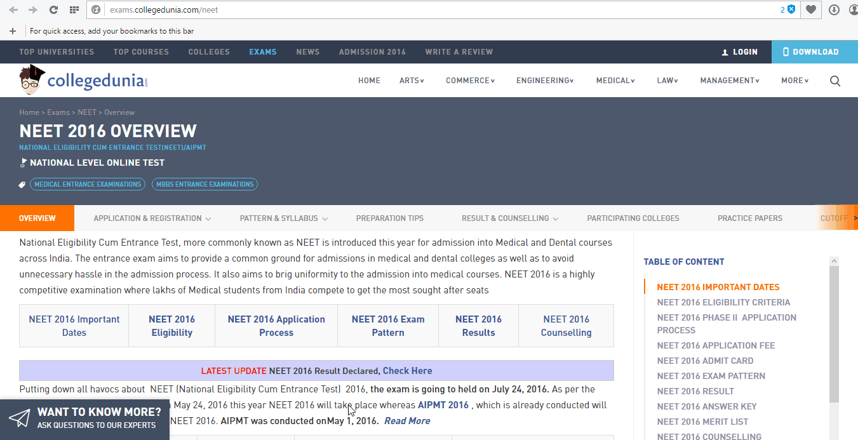
Task: Click scroll-up arrow of contents scrollbar
Action: click(x=835, y=261)
